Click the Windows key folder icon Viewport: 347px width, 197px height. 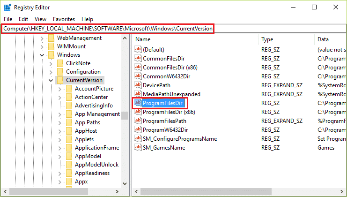(52, 55)
